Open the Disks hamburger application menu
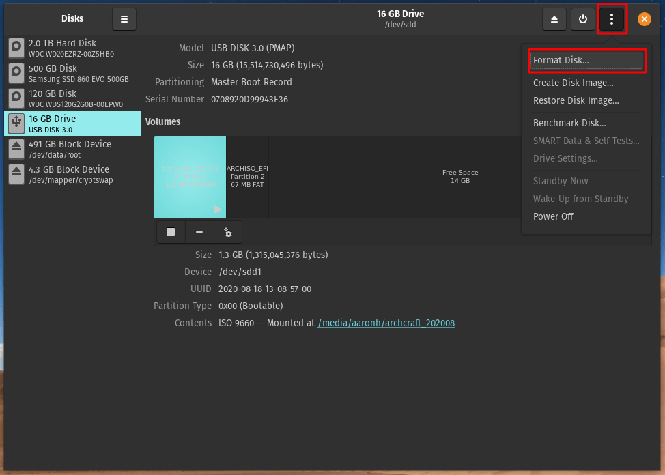The height and width of the screenshot is (475, 665). (124, 19)
